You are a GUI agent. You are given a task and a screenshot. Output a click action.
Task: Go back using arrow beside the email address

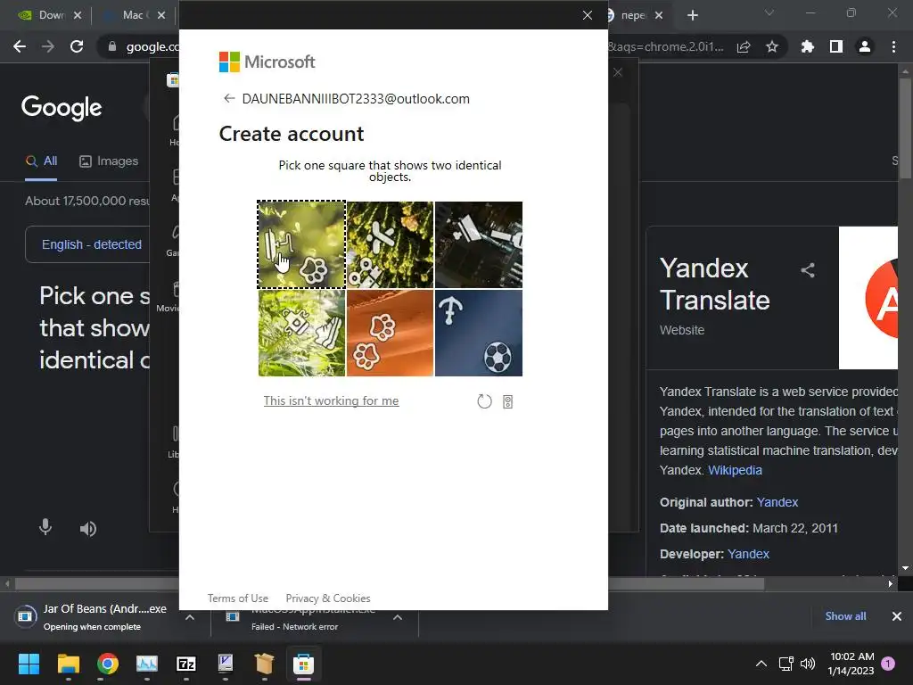point(229,98)
